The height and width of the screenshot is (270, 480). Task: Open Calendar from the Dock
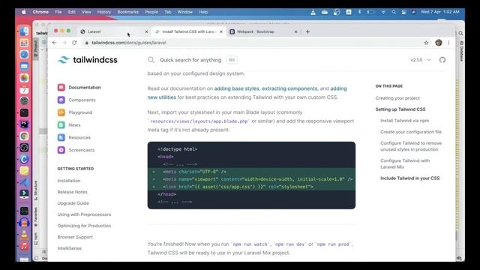(24, 89)
